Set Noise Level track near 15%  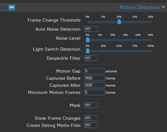[125, 40]
